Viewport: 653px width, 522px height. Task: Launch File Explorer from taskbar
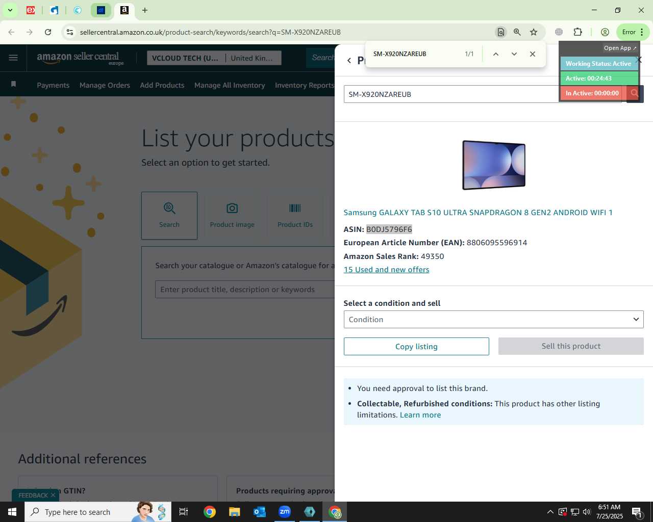[x=234, y=512]
